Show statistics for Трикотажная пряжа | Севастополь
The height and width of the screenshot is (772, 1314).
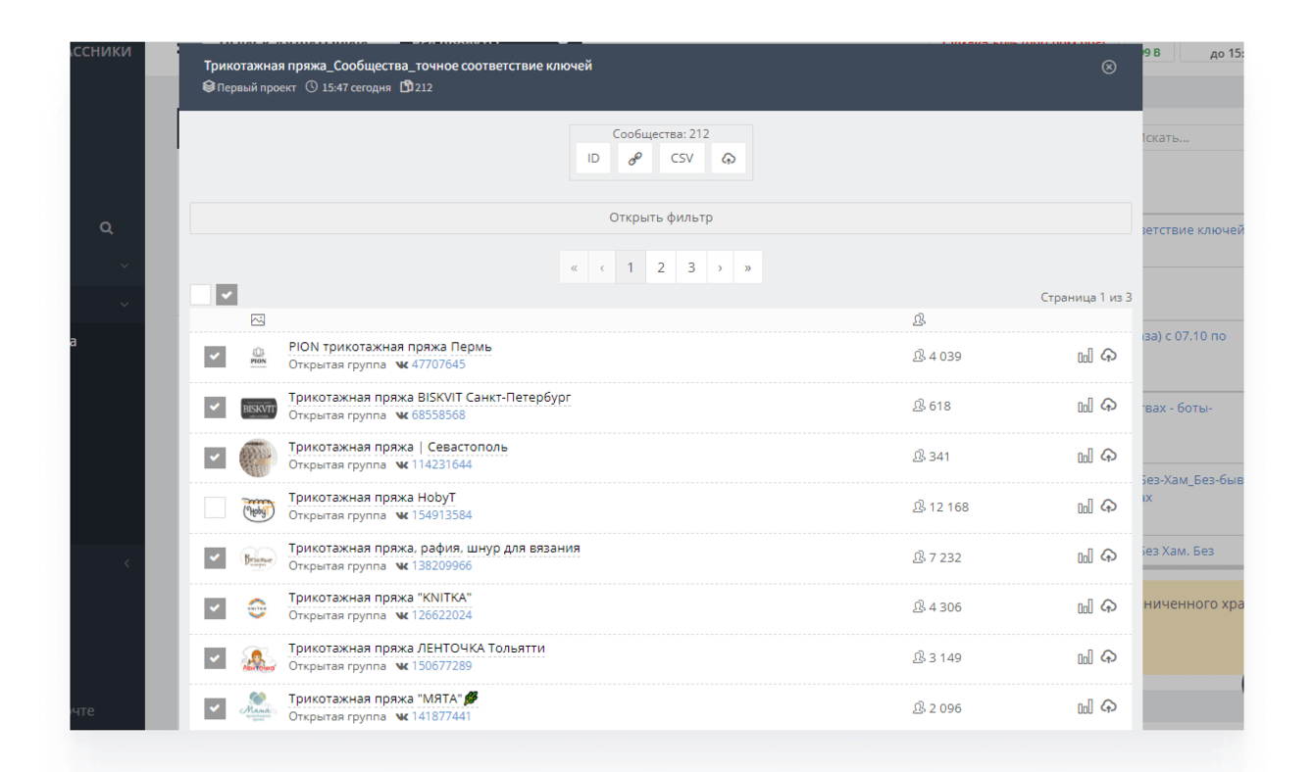click(1085, 457)
